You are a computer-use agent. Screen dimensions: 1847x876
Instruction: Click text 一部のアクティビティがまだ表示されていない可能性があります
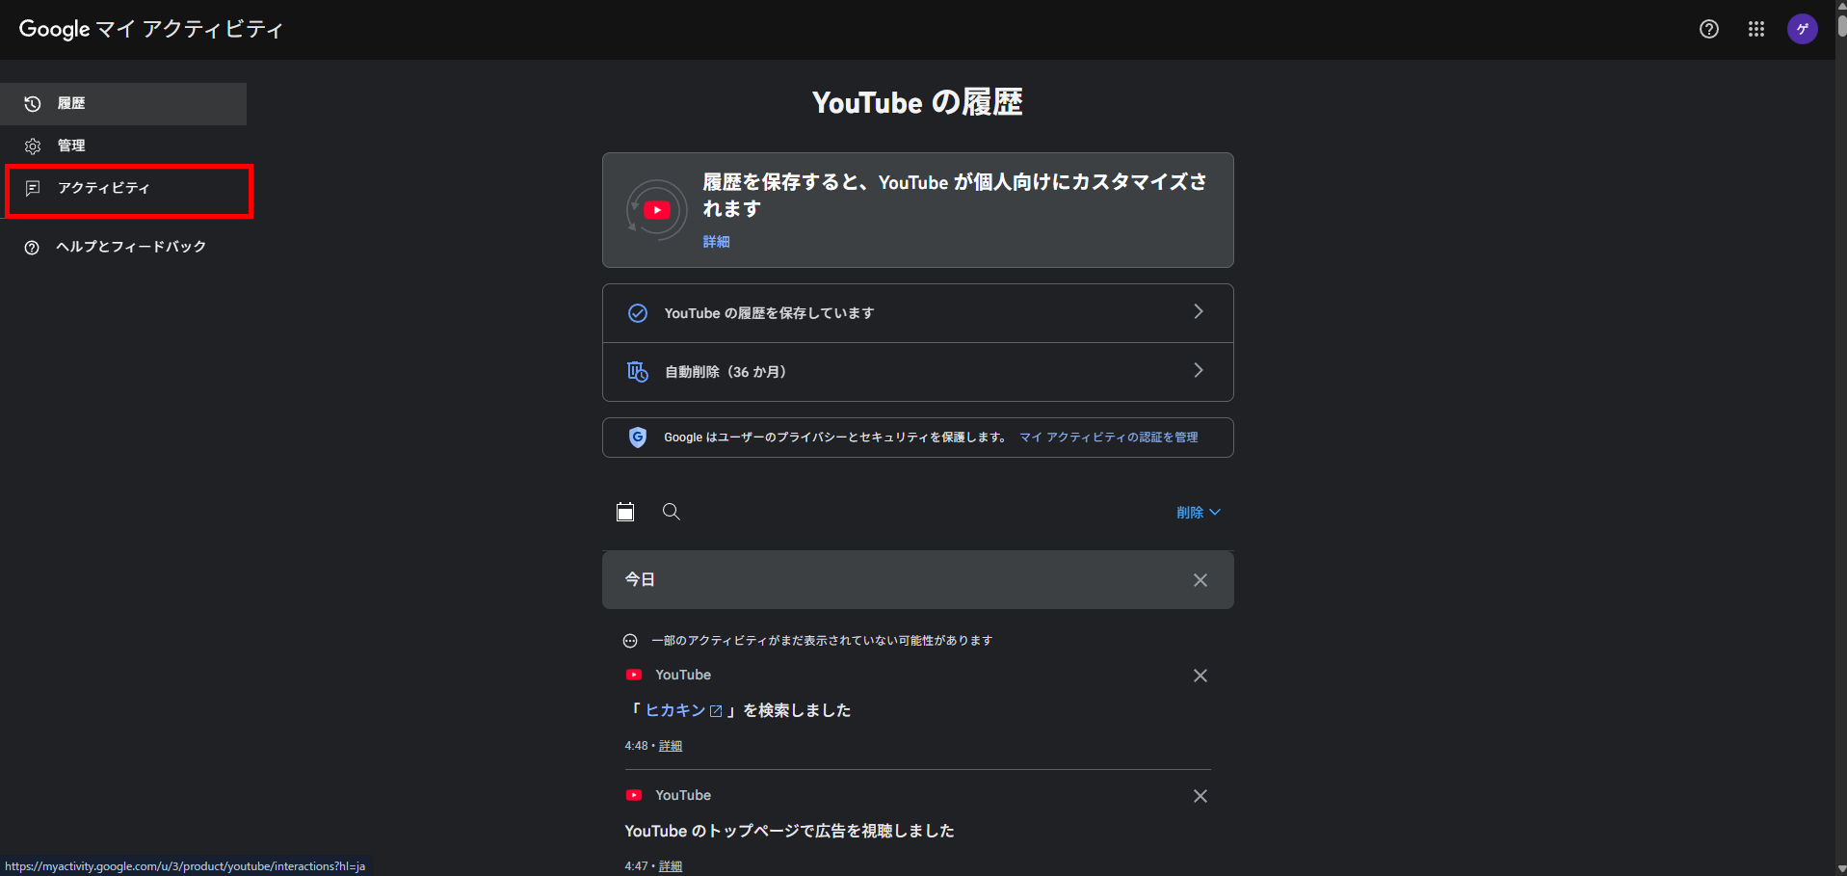pyautogui.click(x=822, y=641)
